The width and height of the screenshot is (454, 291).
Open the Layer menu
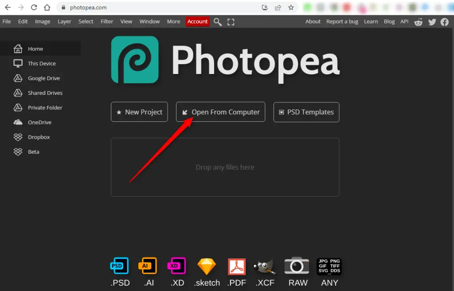pos(64,21)
